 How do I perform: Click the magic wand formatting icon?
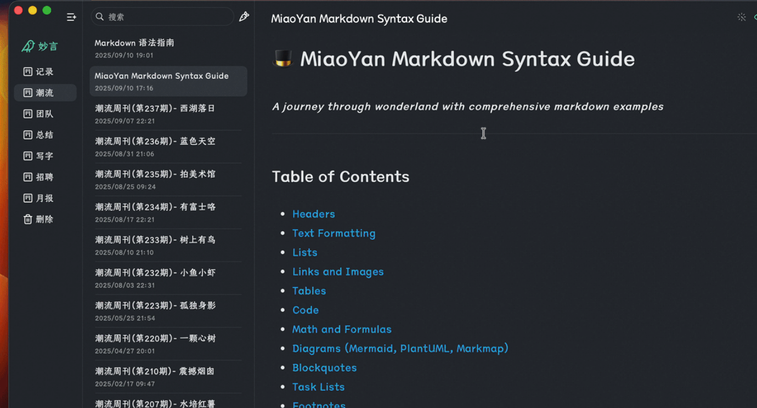tap(741, 17)
